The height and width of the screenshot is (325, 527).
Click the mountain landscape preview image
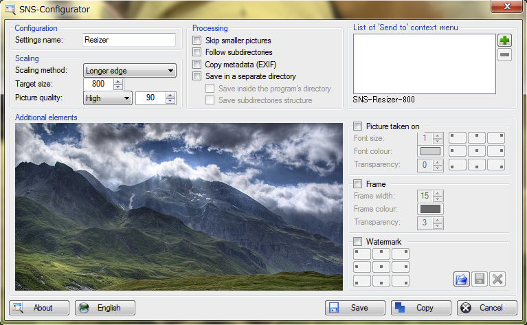(x=179, y=207)
